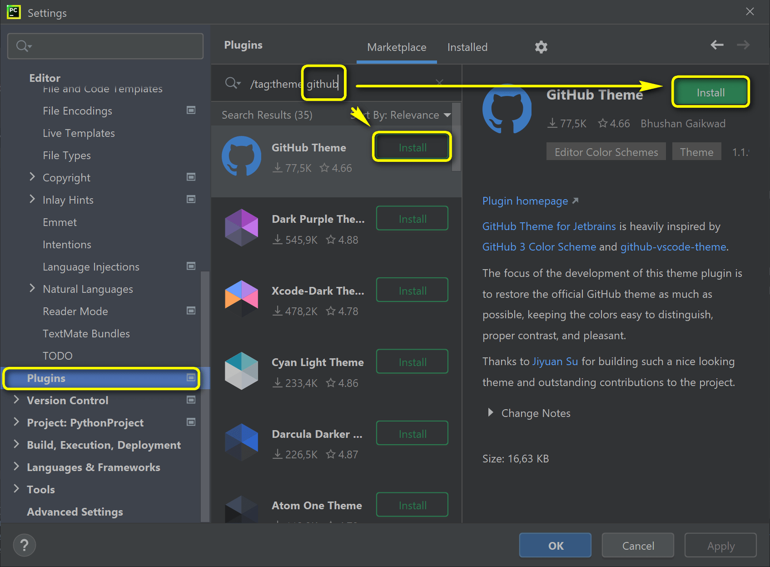Click the project-level icon beside Inlay Hints
The width and height of the screenshot is (770, 567).
click(191, 199)
